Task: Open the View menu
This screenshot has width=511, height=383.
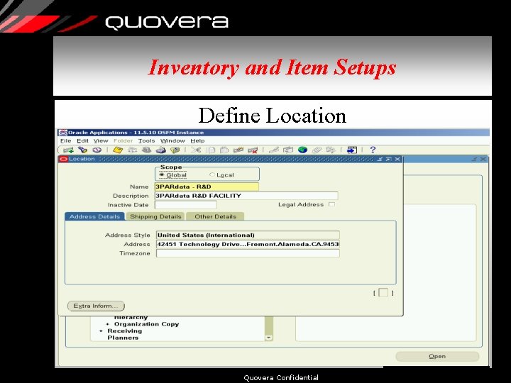Action: point(101,140)
